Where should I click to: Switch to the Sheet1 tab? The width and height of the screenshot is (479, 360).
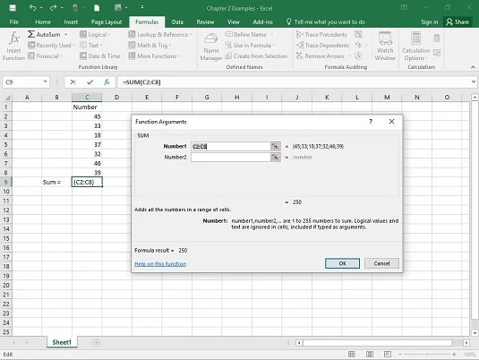(62, 342)
